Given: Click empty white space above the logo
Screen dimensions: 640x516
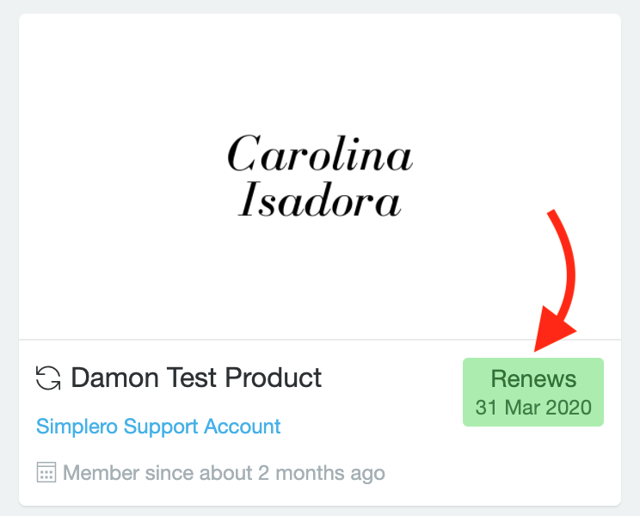Looking at the screenshot, I should (x=320, y=70).
